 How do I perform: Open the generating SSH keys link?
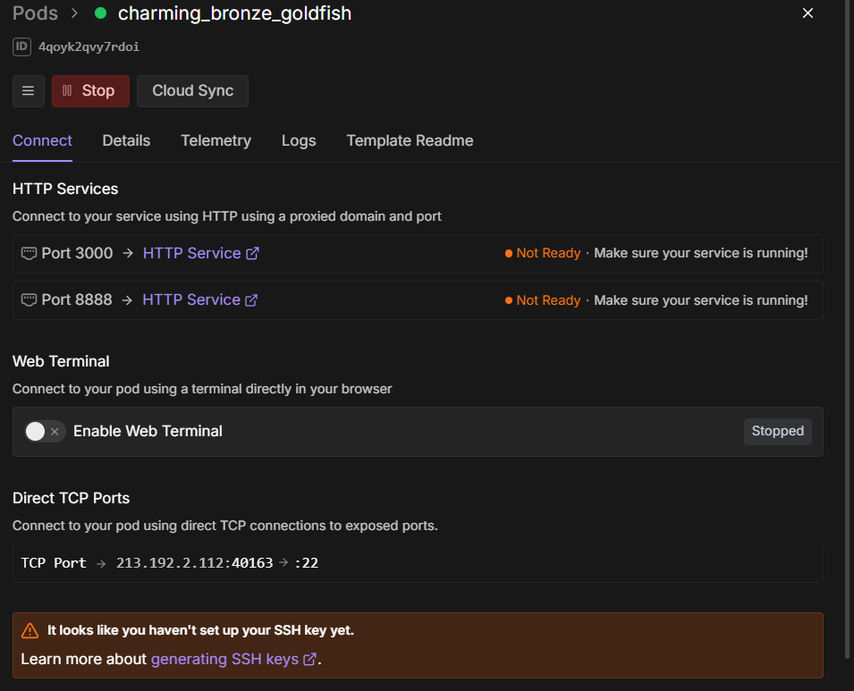coord(226,660)
